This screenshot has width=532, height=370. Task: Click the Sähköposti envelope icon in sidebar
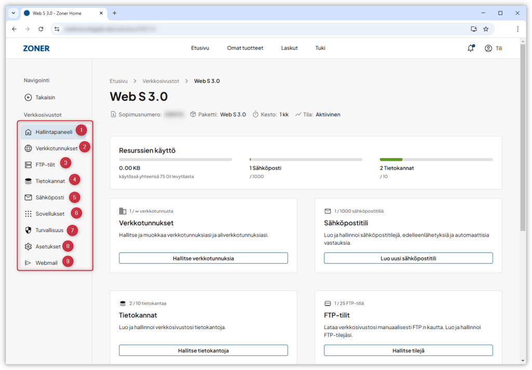[x=29, y=197]
